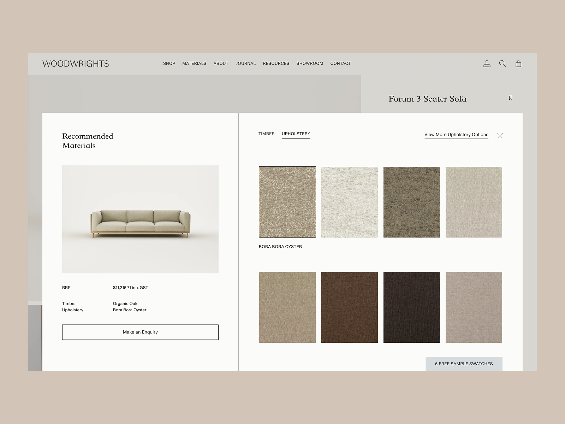This screenshot has width=565, height=424.
Task: Open the Contact nav link
Action: pos(341,64)
